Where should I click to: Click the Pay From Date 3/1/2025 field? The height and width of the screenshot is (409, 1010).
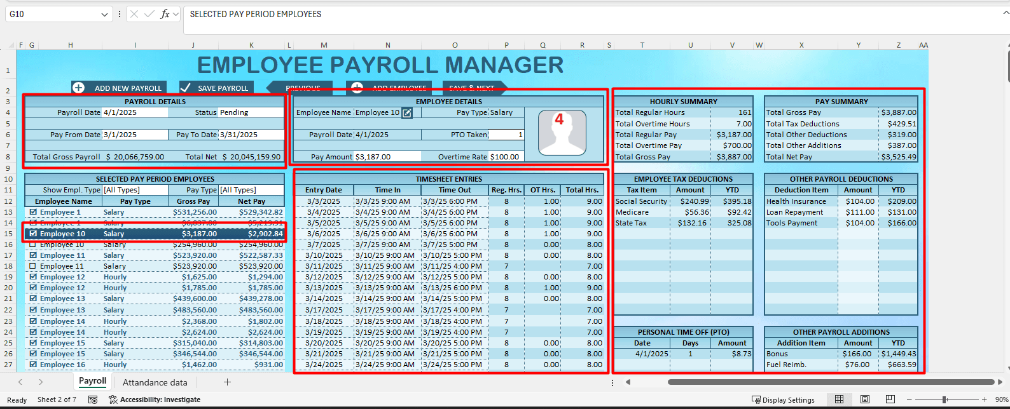coord(135,135)
